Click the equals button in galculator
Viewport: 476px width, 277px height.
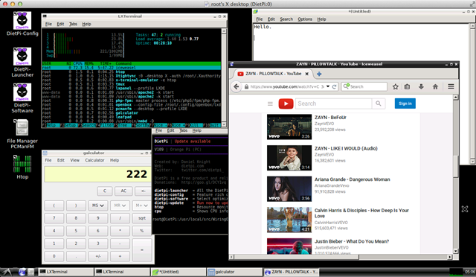[x=142, y=250]
